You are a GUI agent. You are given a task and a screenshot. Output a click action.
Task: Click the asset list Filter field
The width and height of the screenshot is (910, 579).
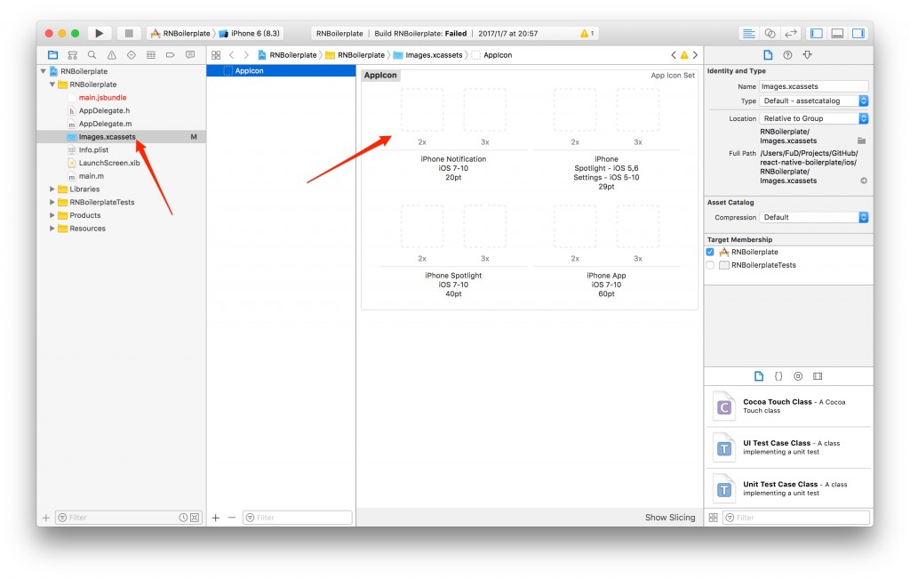pyautogui.click(x=298, y=518)
